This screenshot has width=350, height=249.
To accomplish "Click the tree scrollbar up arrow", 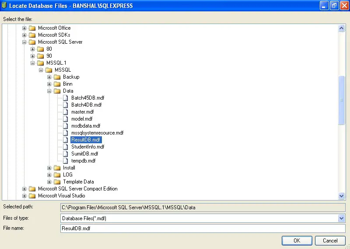I will pos(341,28).
